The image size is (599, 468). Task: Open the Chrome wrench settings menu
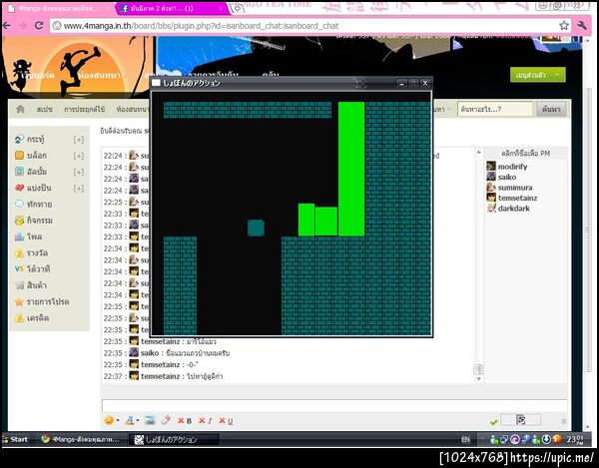(582, 26)
